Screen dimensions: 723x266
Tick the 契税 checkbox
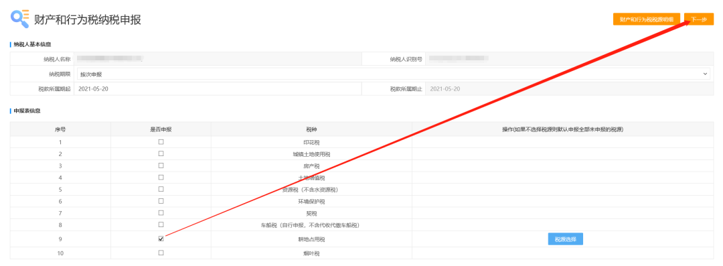161,212
